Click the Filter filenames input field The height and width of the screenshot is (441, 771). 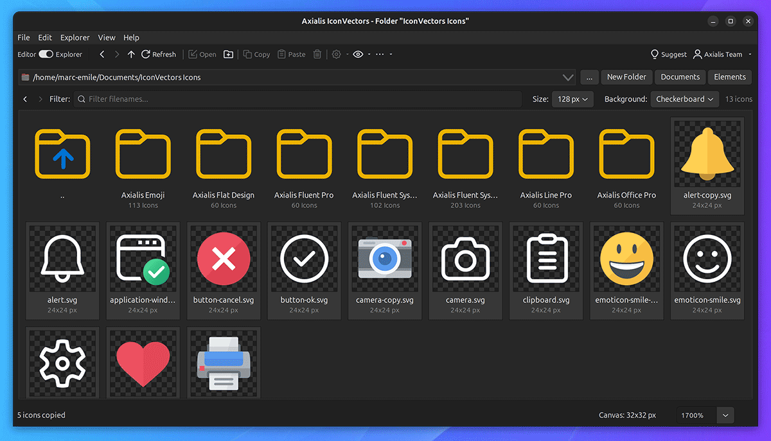(x=297, y=99)
